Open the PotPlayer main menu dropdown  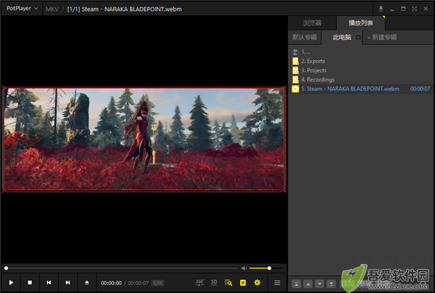(x=22, y=8)
